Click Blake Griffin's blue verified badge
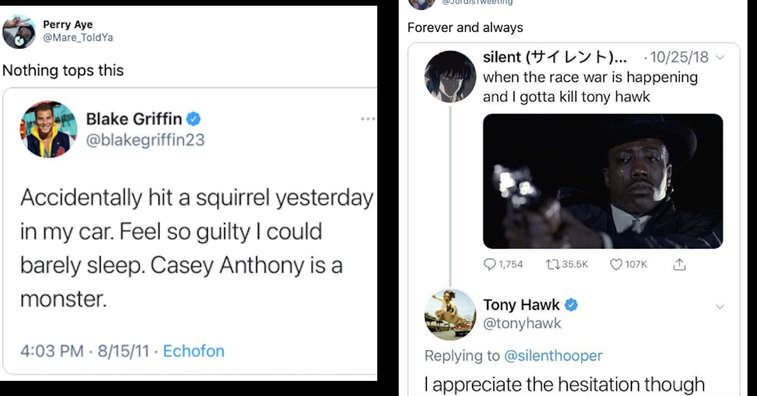The image size is (757, 396). [x=194, y=118]
